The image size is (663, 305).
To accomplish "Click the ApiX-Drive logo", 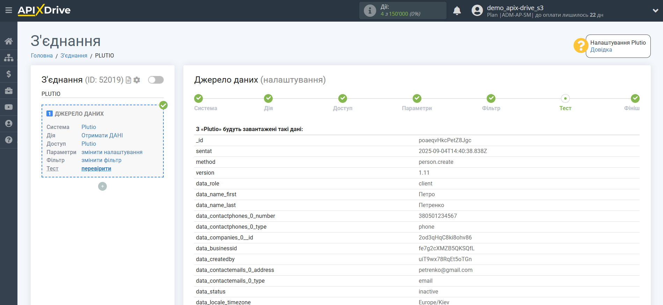I will click(x=44, y=10).
